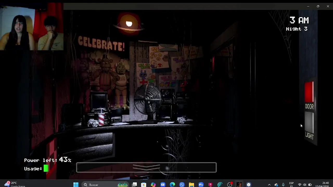Click the microphone tray icon
This screenshot has width=333, height=187.
click(283, 185)
